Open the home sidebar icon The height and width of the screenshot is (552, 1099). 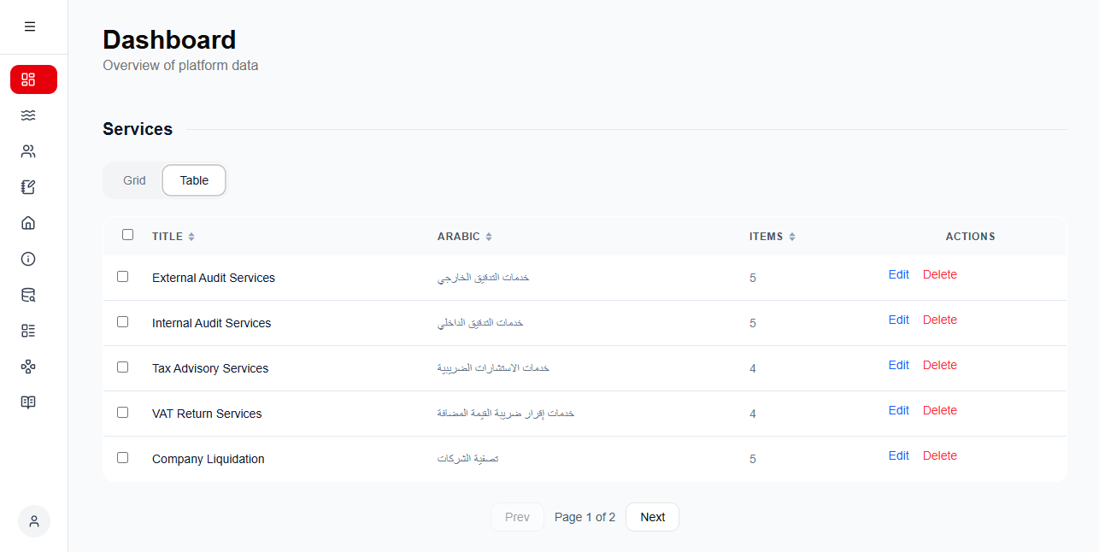pyautogui.click(x=28, y=223)
